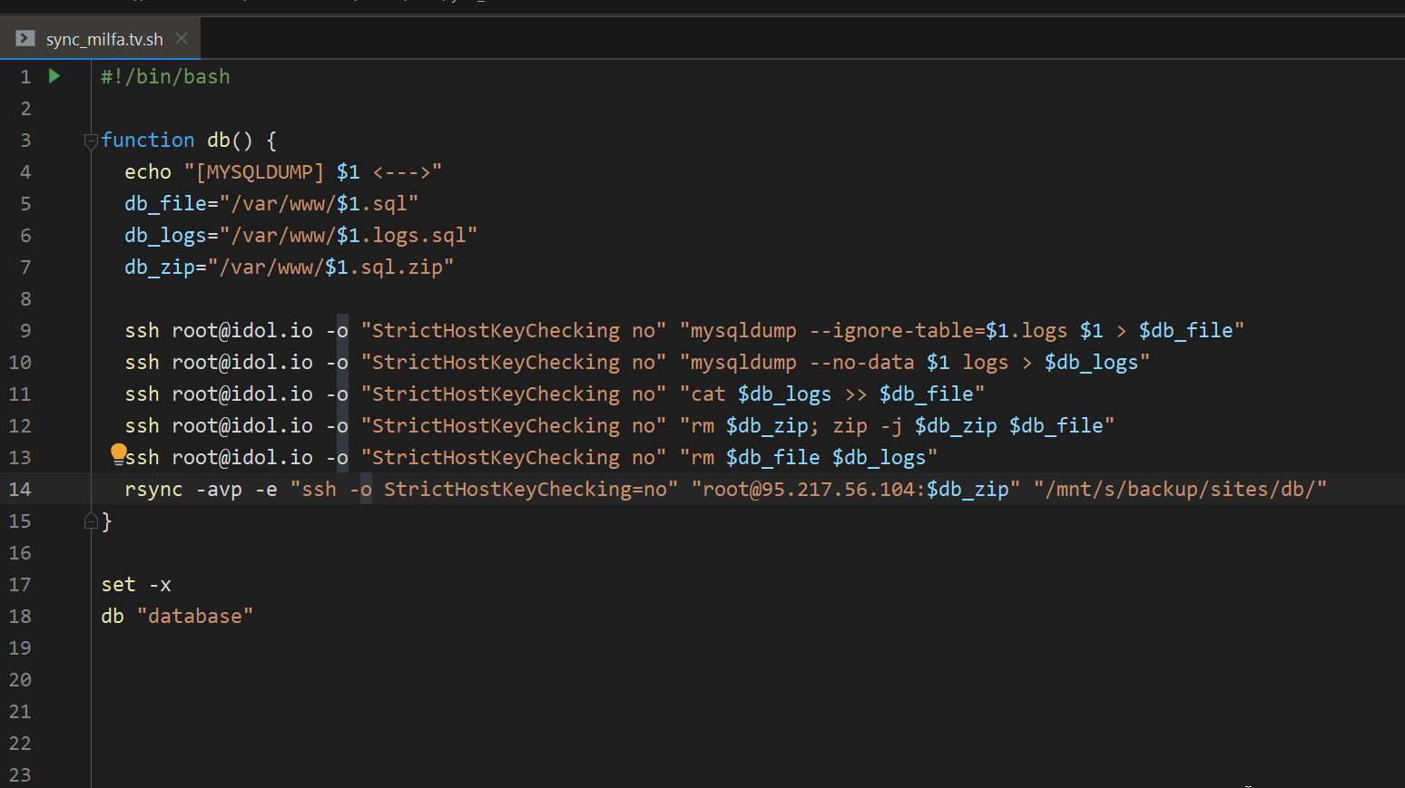This screenshot has height=788, width=1405.
Task: Click the shell file icon on the tab
Action: tap(25, 39)
